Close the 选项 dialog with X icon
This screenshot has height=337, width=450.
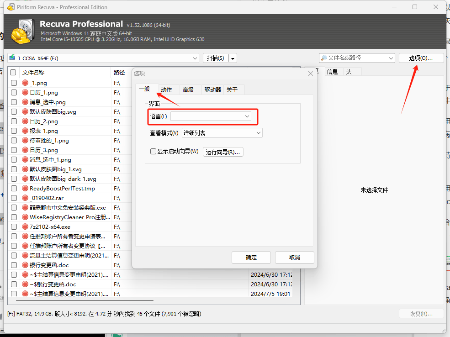(x=311, y=73)
